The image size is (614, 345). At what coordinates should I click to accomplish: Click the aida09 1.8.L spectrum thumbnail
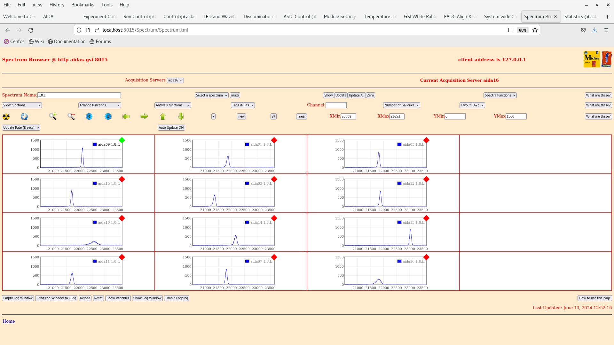pyautogui.click(x=78, y=155)
